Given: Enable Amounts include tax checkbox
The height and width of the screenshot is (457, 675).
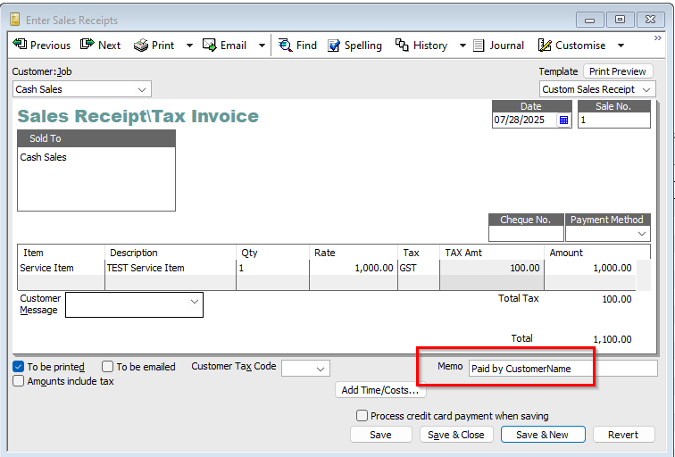Looking at the screenshot, I should [18, 381].
